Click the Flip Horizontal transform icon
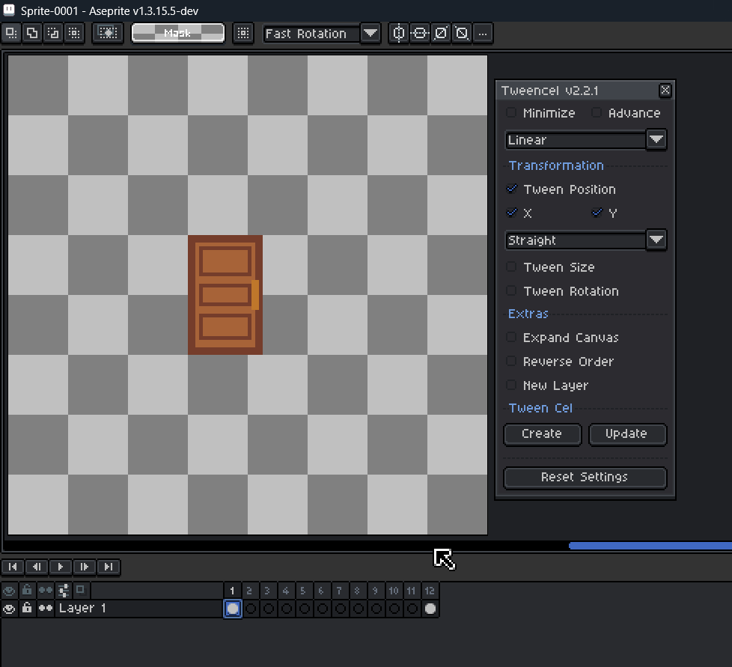Viewport: 732px width, 667px height. click(x=399, y=33)
